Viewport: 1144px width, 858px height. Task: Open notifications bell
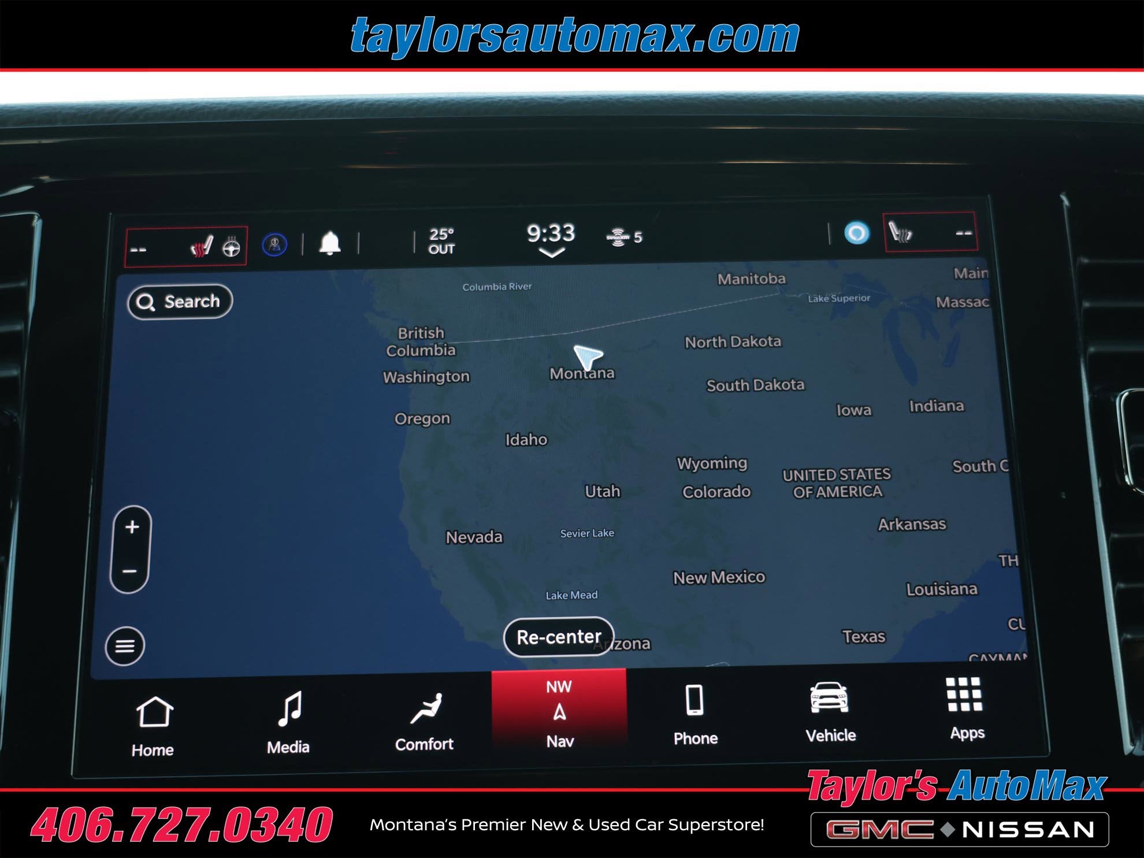tap(330, 243)
